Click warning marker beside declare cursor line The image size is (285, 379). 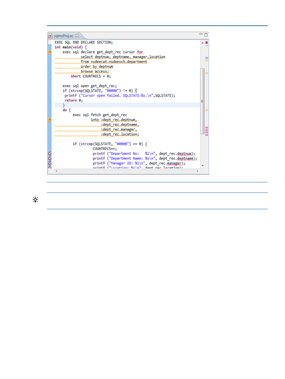click(50, 52)
